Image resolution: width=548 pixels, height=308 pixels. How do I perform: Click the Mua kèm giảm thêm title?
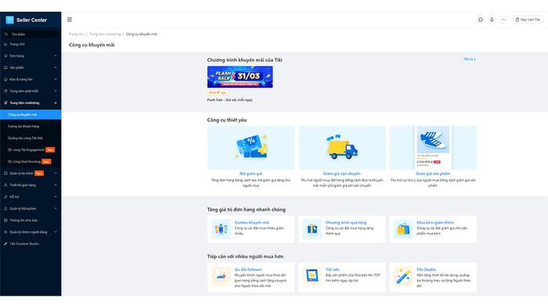click(x=435, y=223)
